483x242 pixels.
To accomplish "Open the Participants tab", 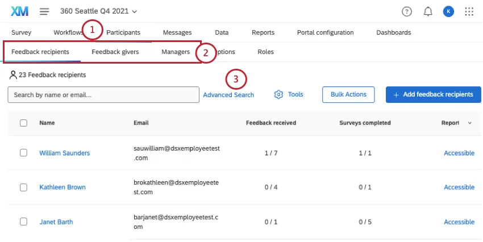I will click(x=123, y=32).
